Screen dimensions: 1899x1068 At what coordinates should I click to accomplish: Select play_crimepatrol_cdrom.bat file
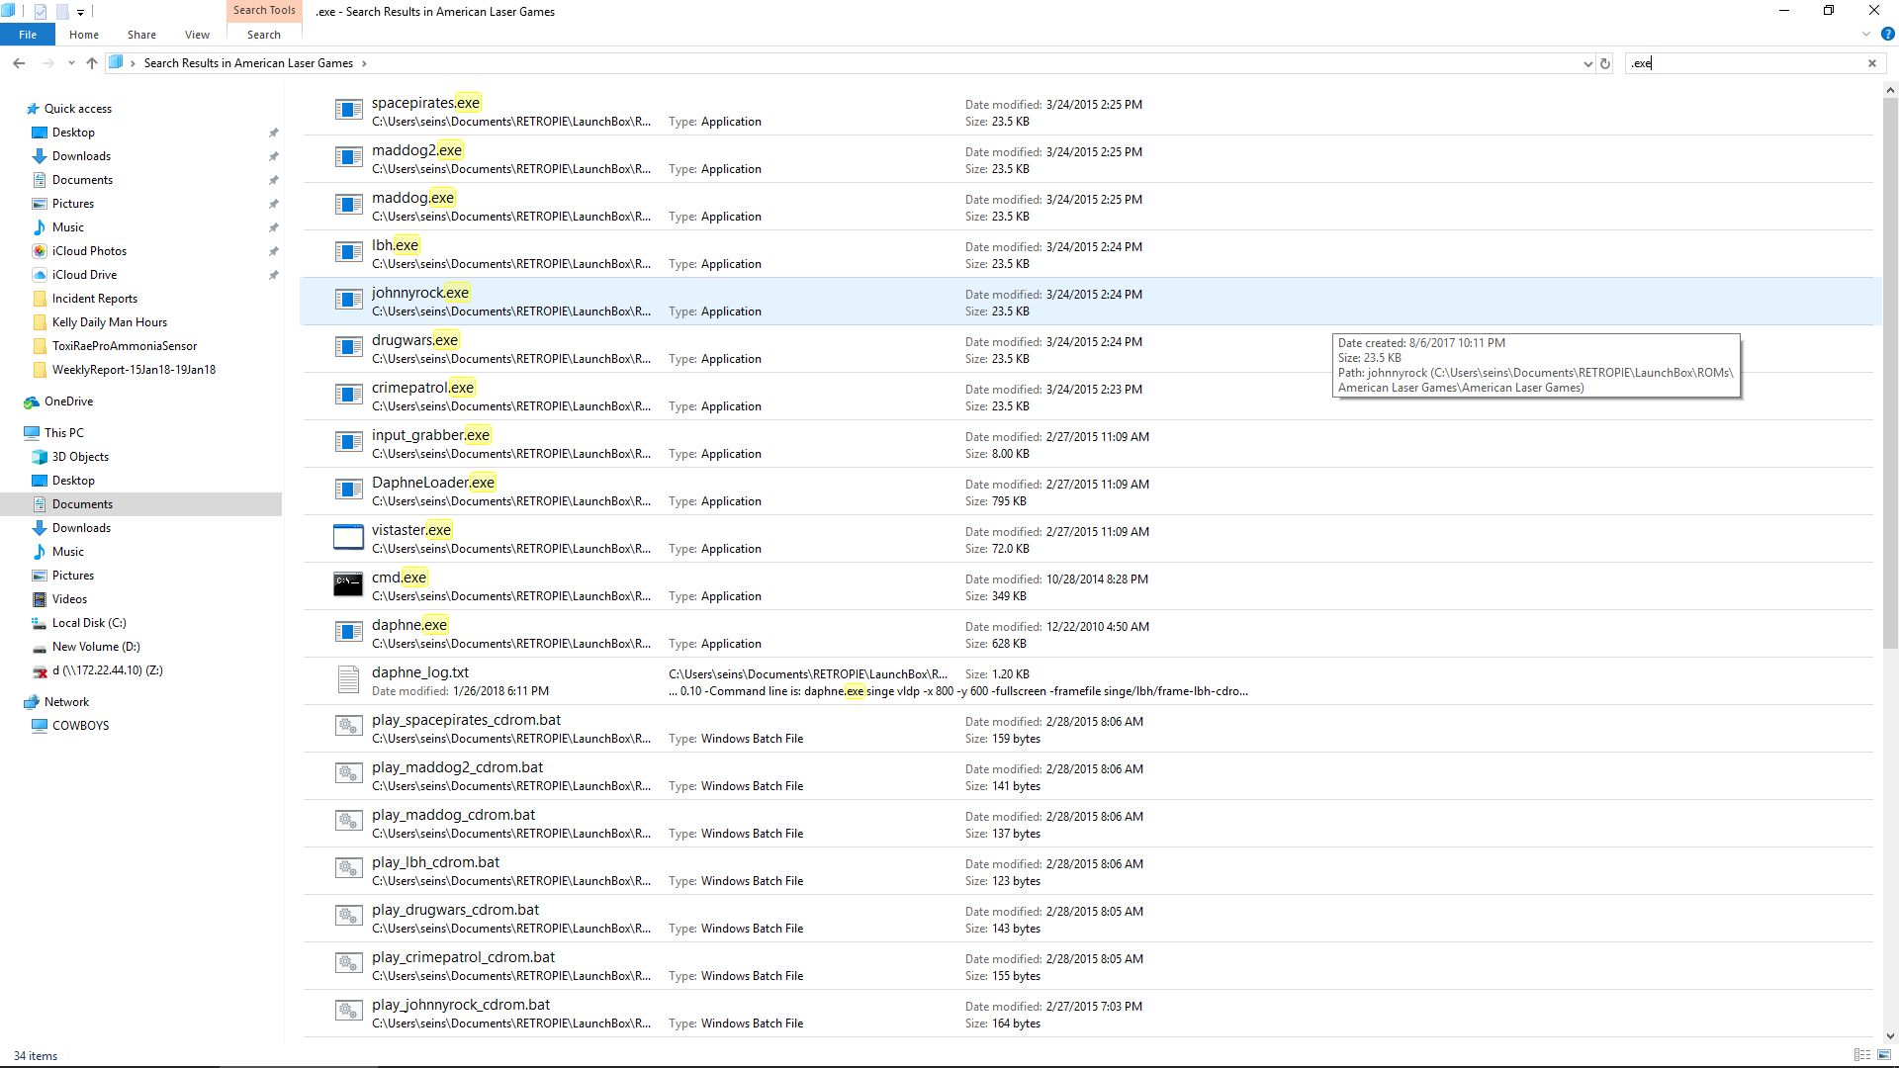pos(1086,966)
